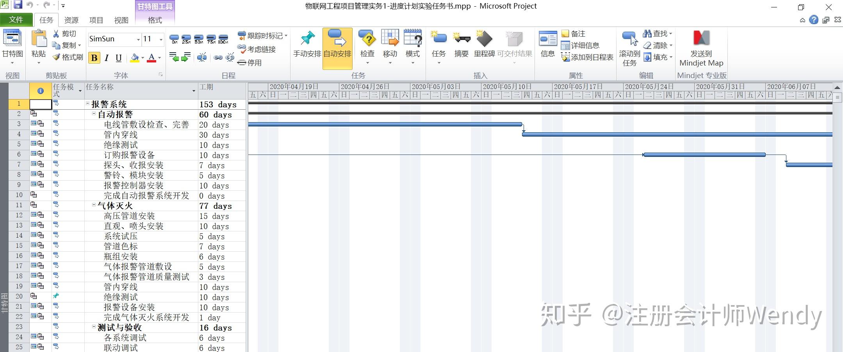Send the project to Mindjet Map
This screenshot has width=843, height=352.
pos(701,47)
